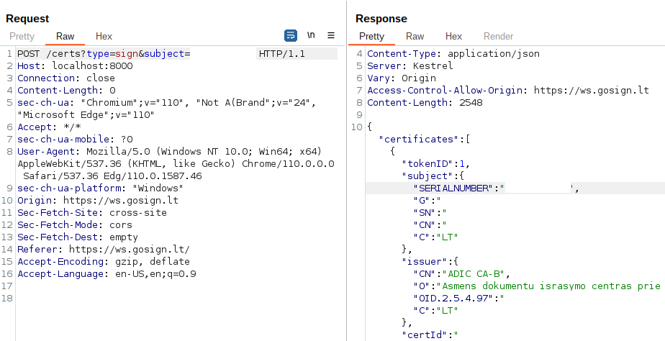Screen dimensions: 665x341
Task: Click the Content-Length: 0 request header
Action: (x=66, y=91)
